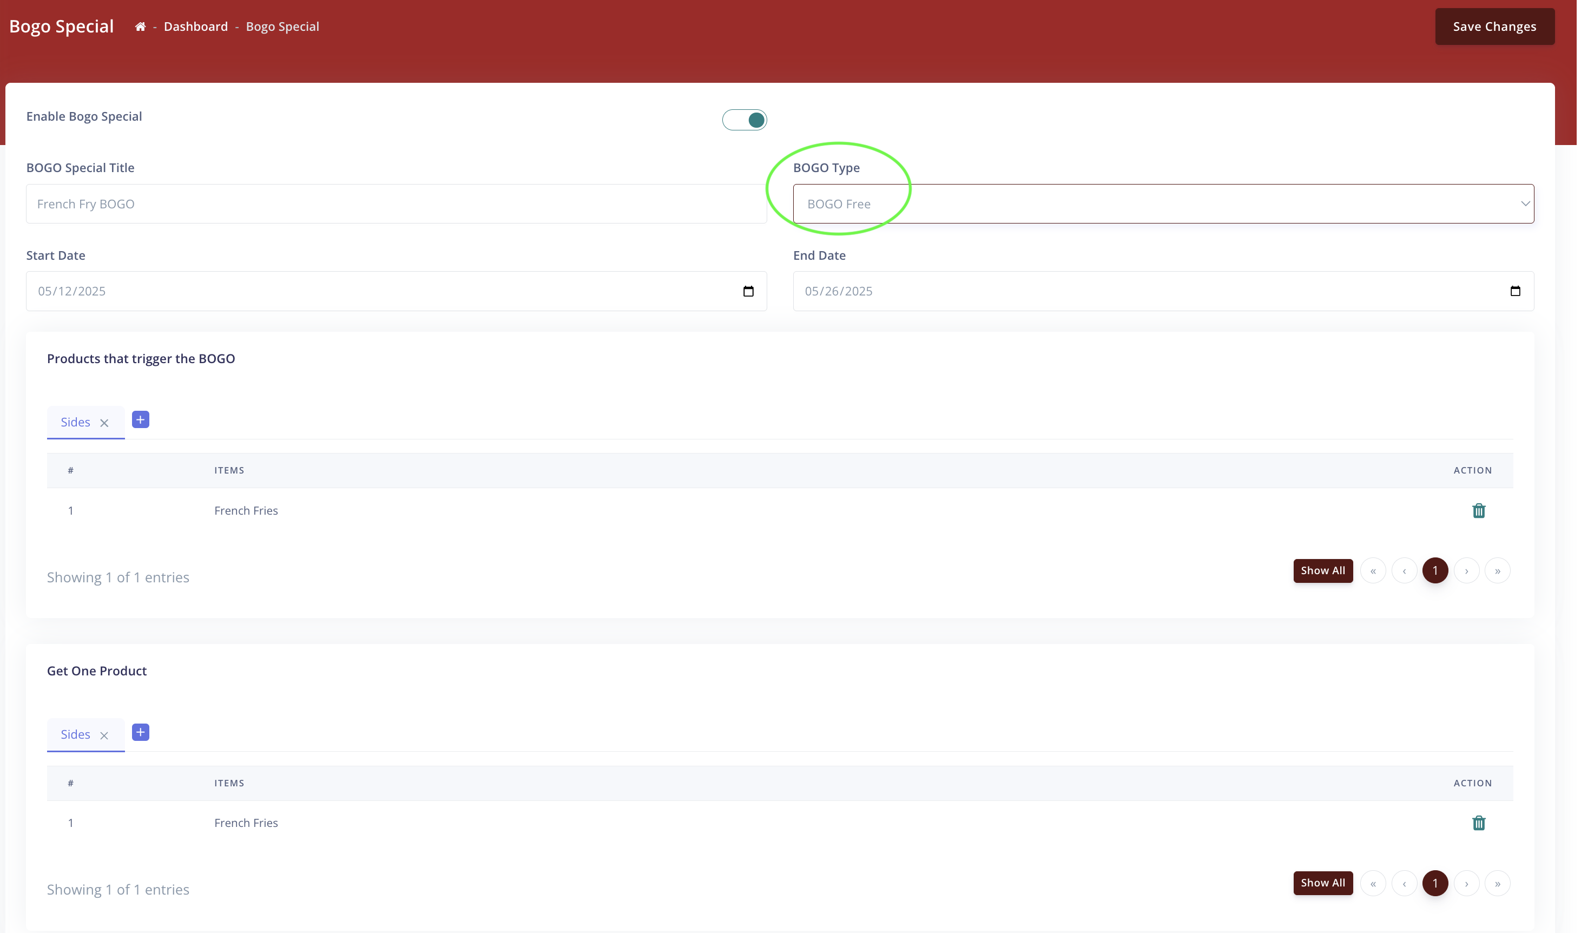The width and height of the screenshot is (1581, 933).
Task: Click French Fries item in Get One Product table
Action: tap(246, 823)
